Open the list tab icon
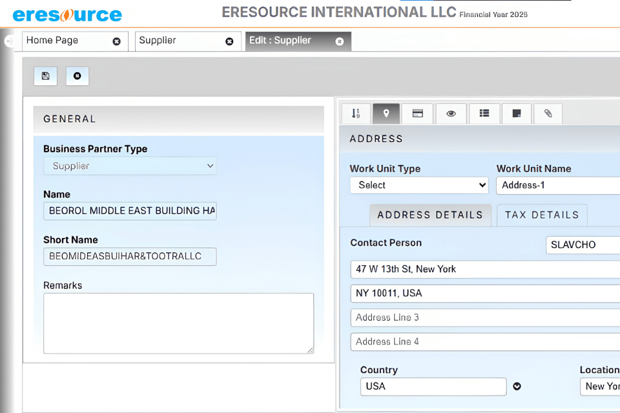The width and height of the screenshot is (620, 413). 484,114
